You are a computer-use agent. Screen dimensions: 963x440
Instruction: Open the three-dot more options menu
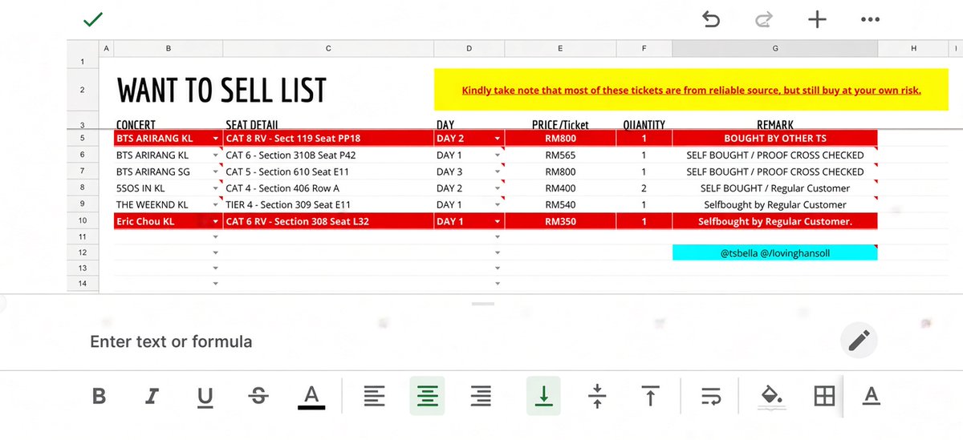[x=870, y=20]
